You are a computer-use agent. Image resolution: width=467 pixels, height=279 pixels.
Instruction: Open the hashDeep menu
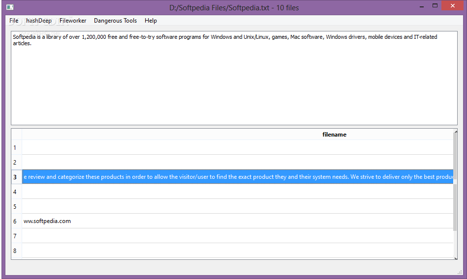coord(39,21)
